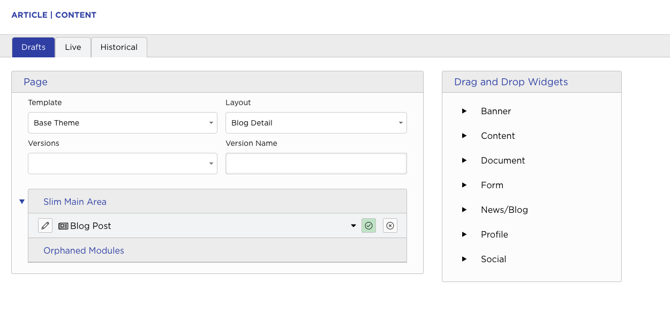This screenshot has height=326, width=670.
Task: Expand the Banner widget group arrow
Action: (x=464, y=111)
